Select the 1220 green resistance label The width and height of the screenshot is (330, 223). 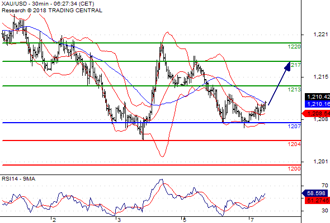[x=294, y=47]
